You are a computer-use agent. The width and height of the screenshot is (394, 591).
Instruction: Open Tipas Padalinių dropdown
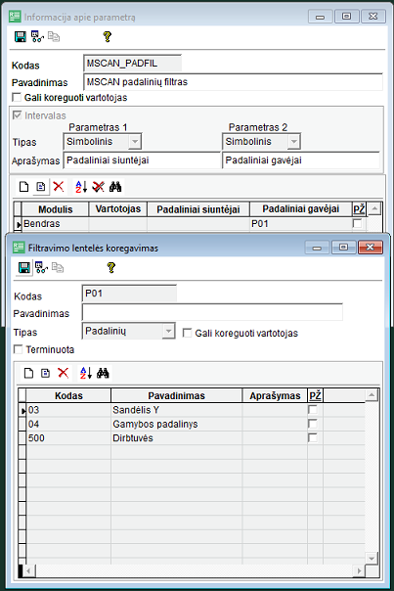[x=169, y=332]
